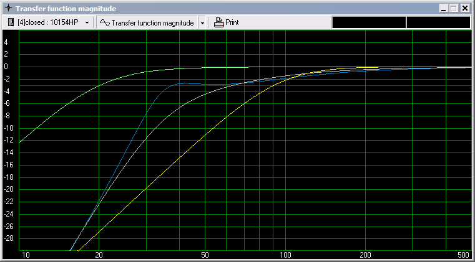Viewport: 475px width, 262px height.
Task: Click the enclosure icon beside [4]closed
Action: click(11, 22)
